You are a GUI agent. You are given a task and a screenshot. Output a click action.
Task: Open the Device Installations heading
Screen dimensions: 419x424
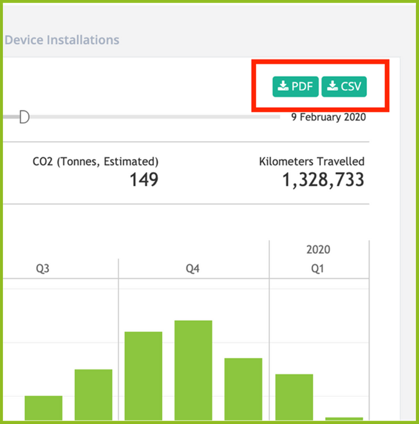62,40
